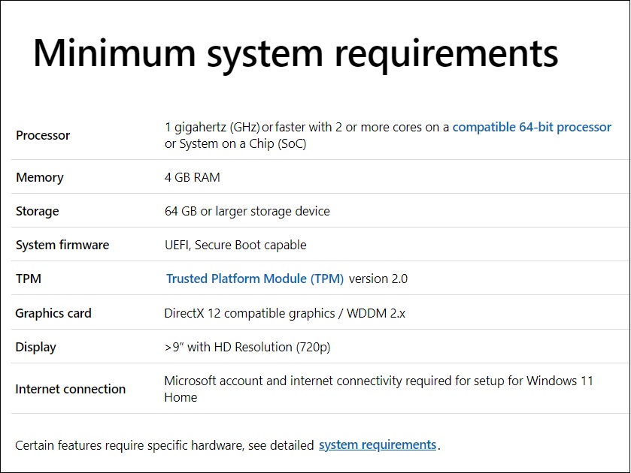The image size is (631, 473).
Task: Click the version 2.0 text
Action: coord(378,279)
